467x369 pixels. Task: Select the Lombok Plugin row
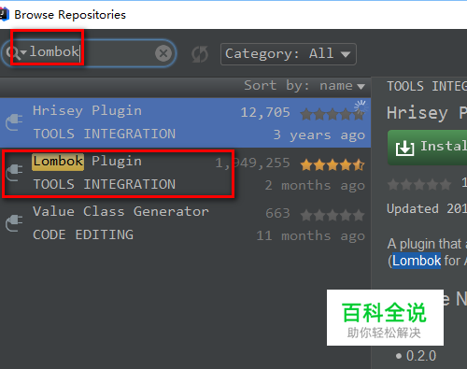click(185, 173)
